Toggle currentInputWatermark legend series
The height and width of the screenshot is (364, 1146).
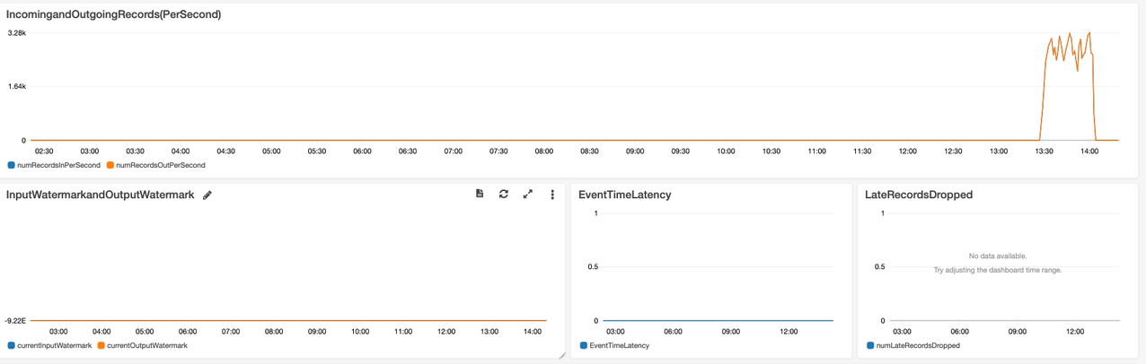pyautogui.click(x=49, y=346)
